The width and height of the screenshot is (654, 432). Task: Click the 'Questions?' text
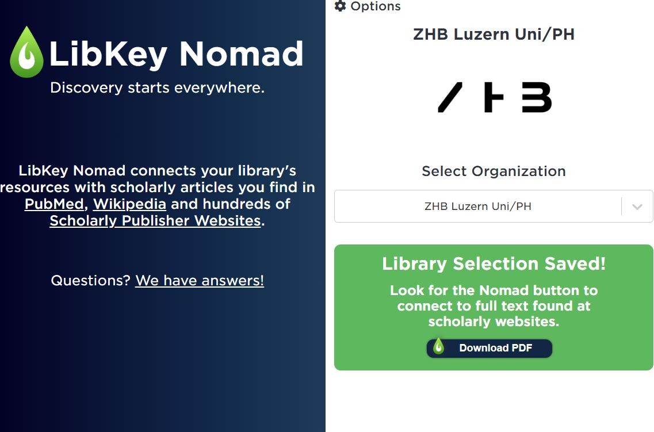click(91, 280)
